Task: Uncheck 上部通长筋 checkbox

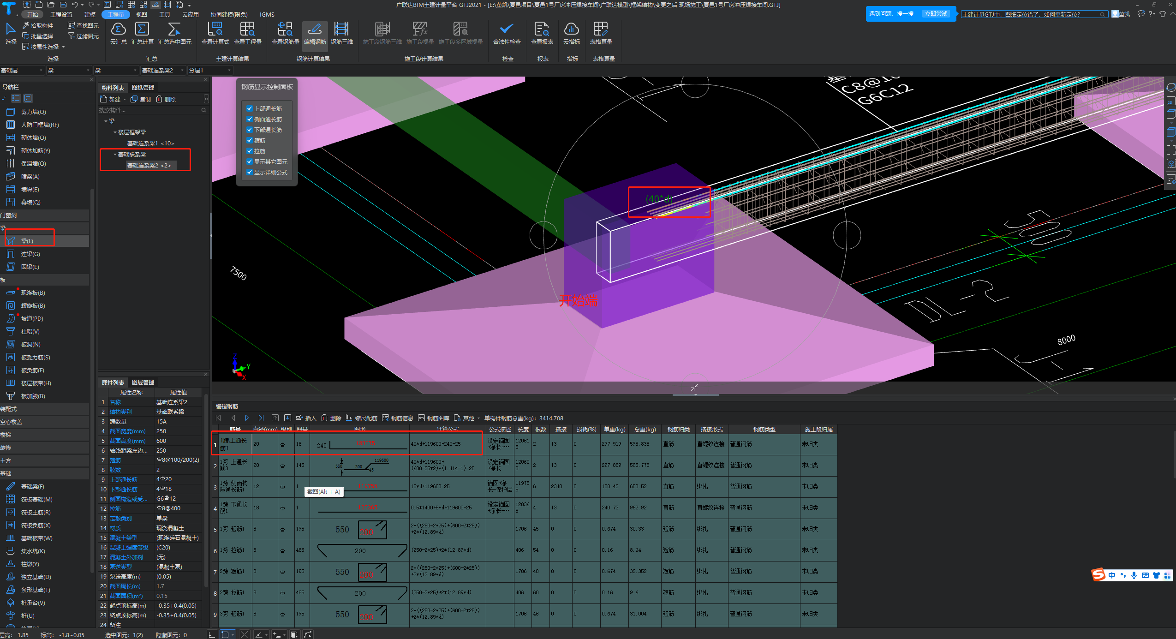Action: [x=250, y=108]
